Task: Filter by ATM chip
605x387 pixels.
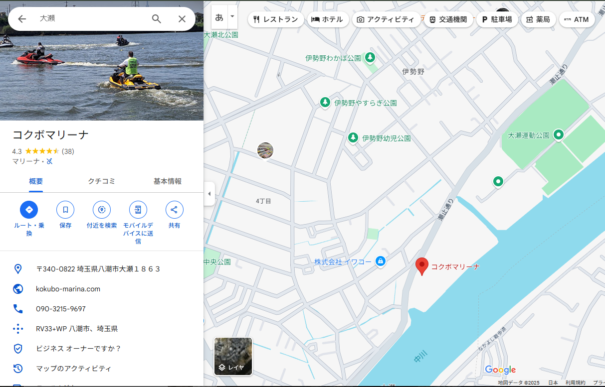Action: [x=577, y=19]
